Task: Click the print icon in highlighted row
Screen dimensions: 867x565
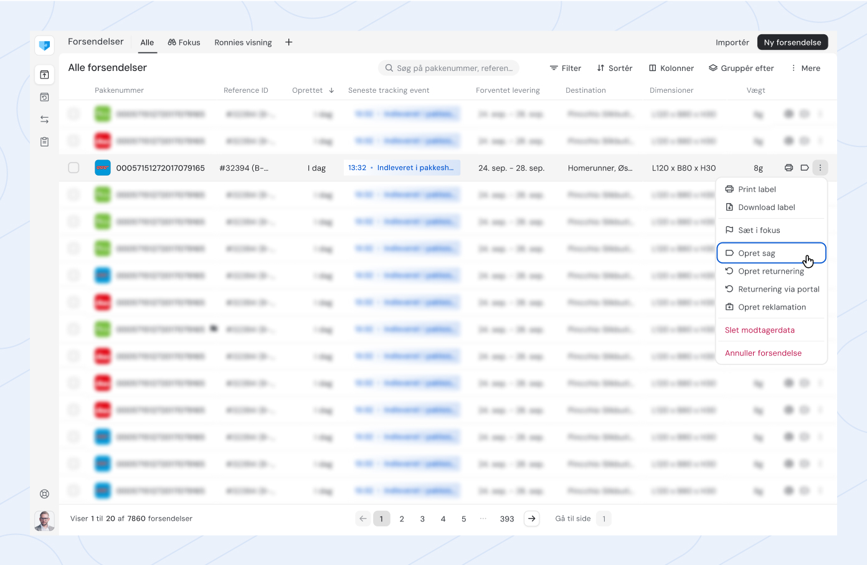Action: click(x=789, y=168)
